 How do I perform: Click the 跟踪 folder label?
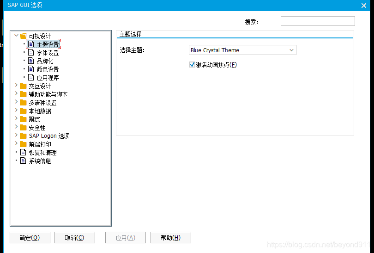click(34, 119)
